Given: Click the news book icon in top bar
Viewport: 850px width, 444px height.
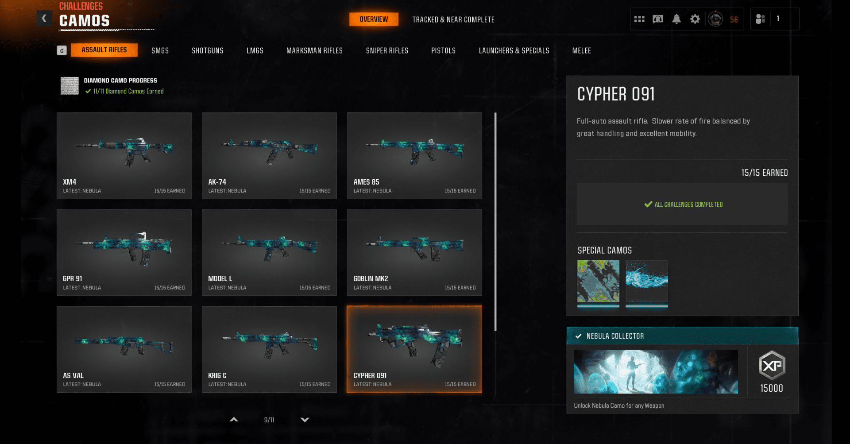Looking at the screenshot, I should [657, 19].
